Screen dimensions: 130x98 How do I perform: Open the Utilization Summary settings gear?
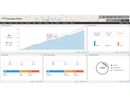(x=86, y=26)
